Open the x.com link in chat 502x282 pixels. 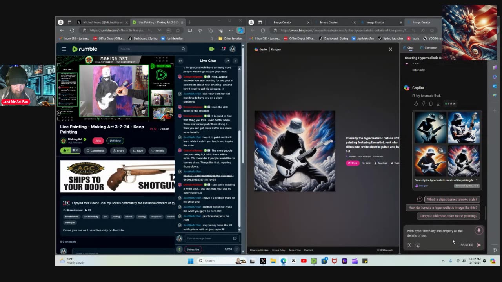208,177
